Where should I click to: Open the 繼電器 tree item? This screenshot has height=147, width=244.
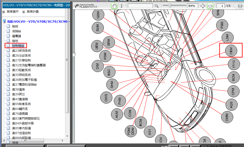click(16, 36)
